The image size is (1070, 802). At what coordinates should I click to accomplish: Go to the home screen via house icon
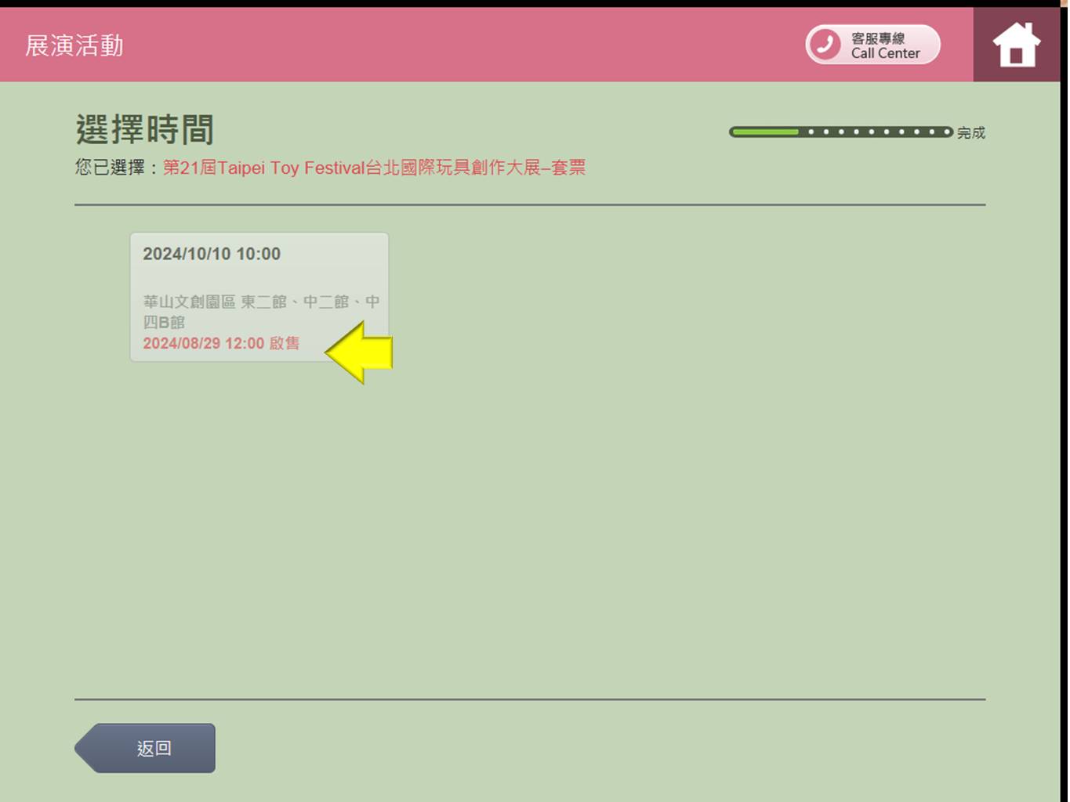point(1016,45)
